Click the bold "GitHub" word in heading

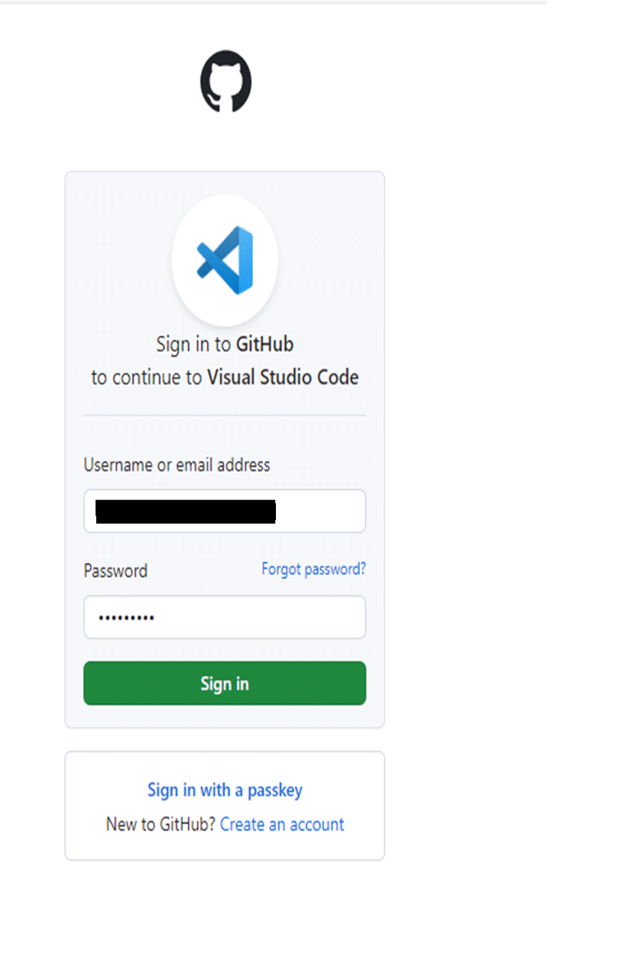(x=264, y=344)
